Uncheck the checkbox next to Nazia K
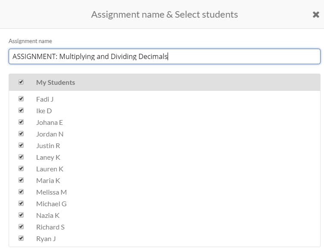Image resolution: width=324 pixels, height=251 pixels. tap(21, 215)
